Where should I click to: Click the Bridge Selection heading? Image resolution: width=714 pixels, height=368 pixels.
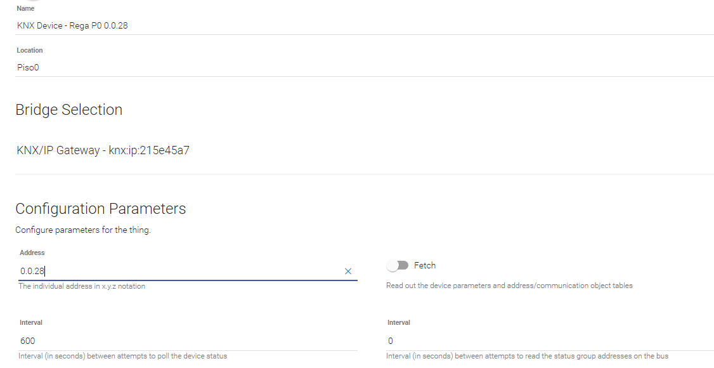coord(68,110)
